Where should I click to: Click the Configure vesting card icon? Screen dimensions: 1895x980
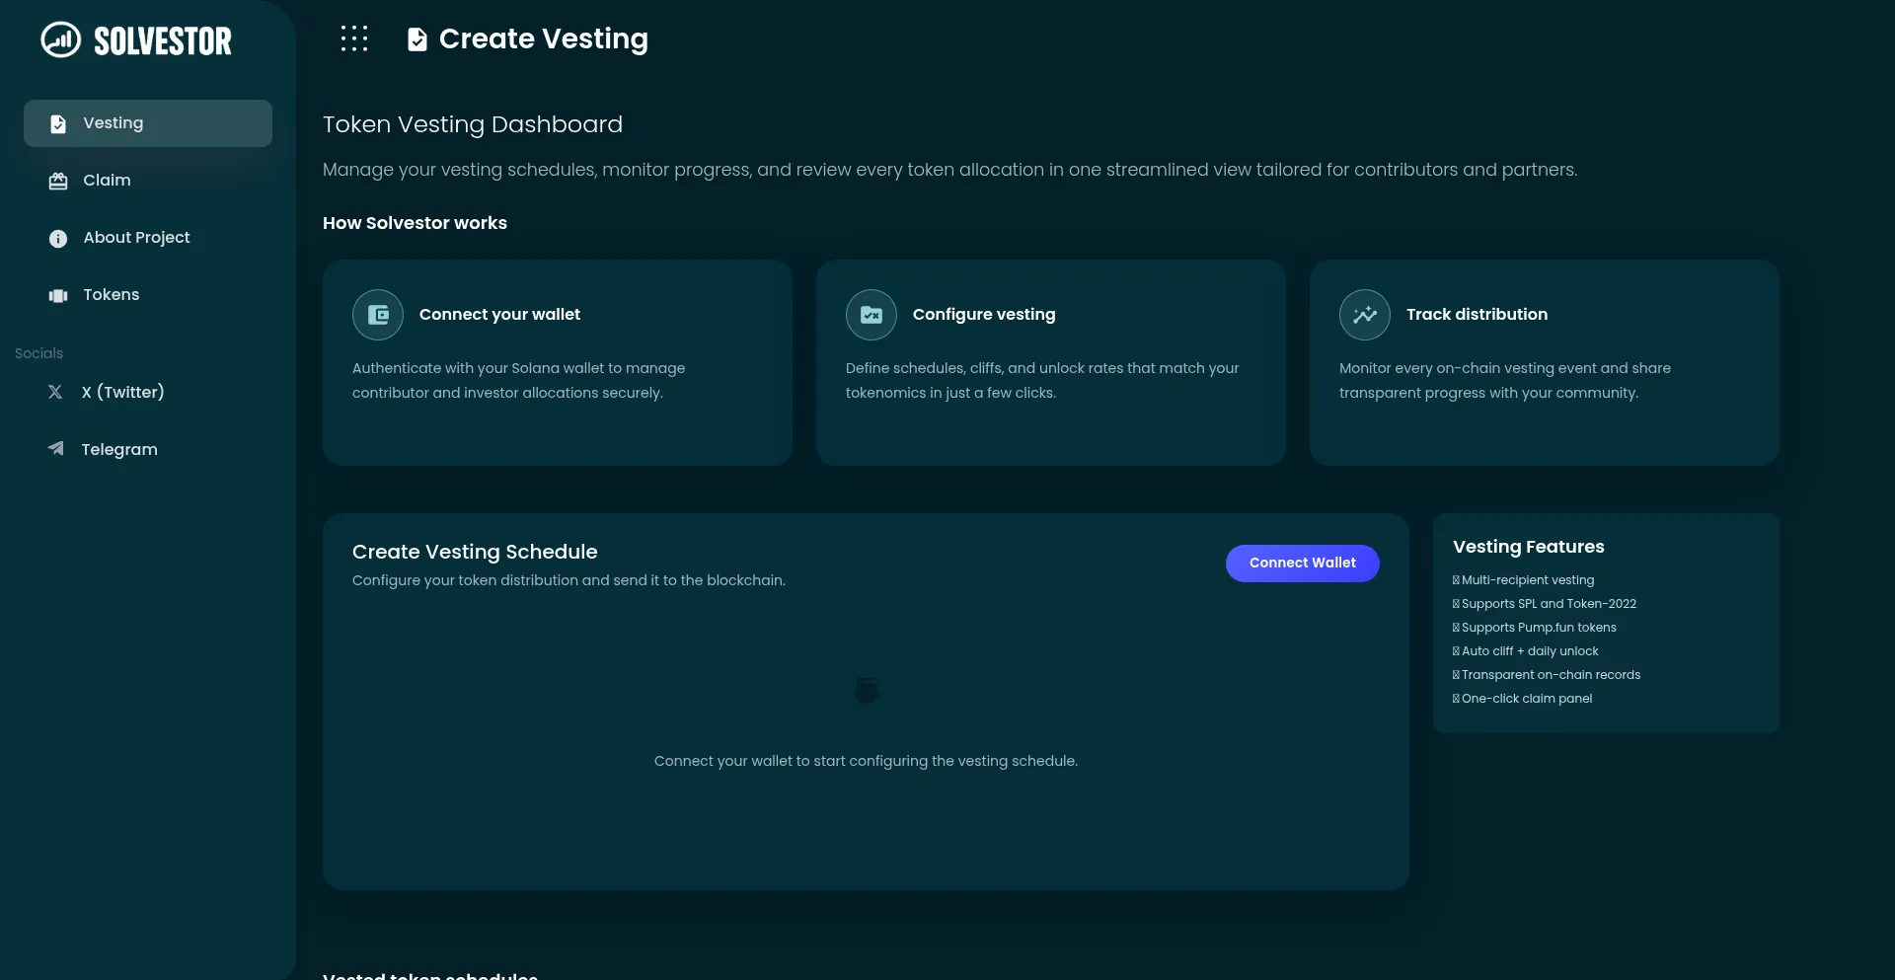click(872, 315)
